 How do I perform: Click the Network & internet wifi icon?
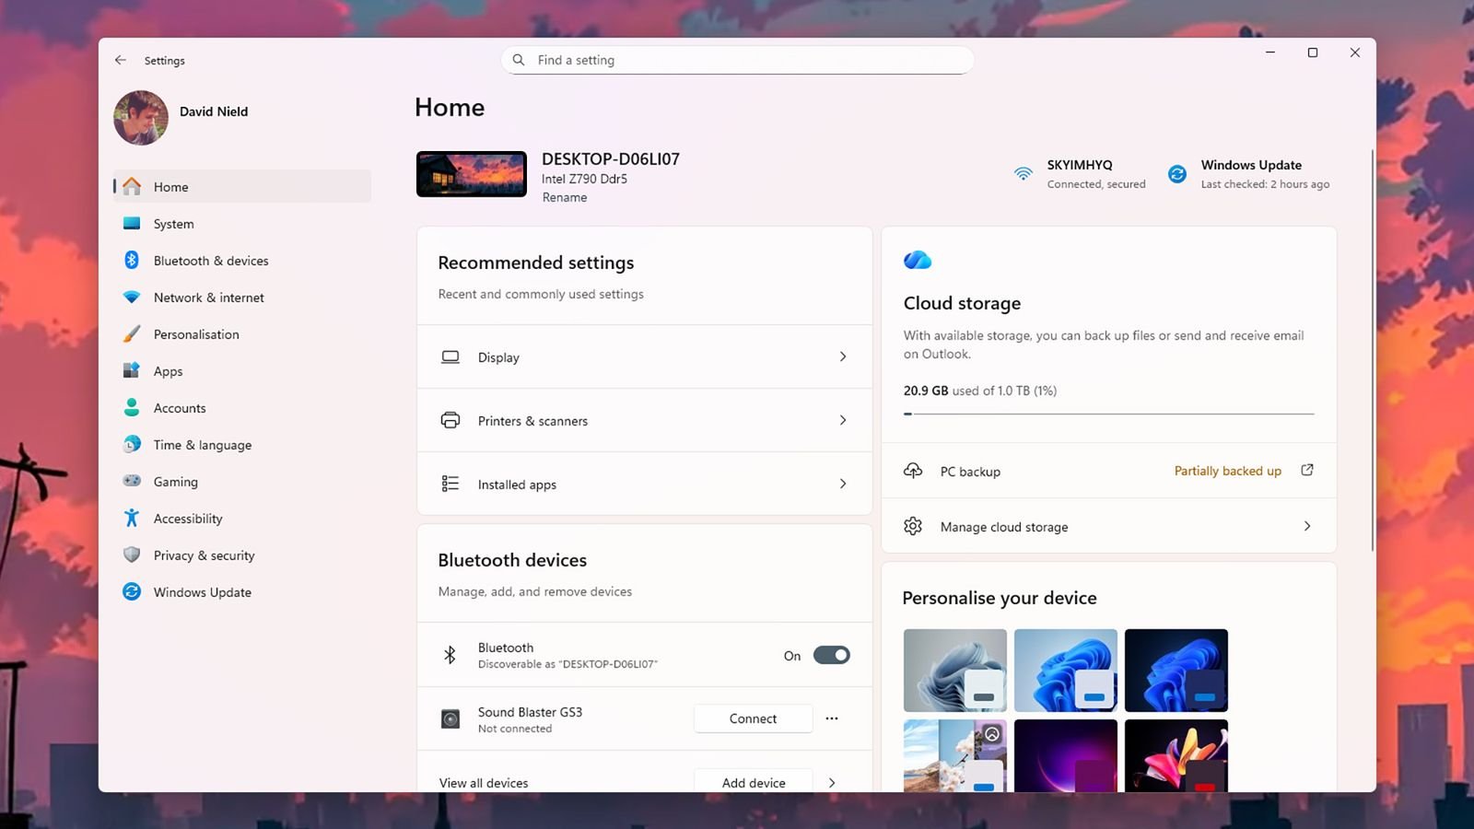(132, 297)
